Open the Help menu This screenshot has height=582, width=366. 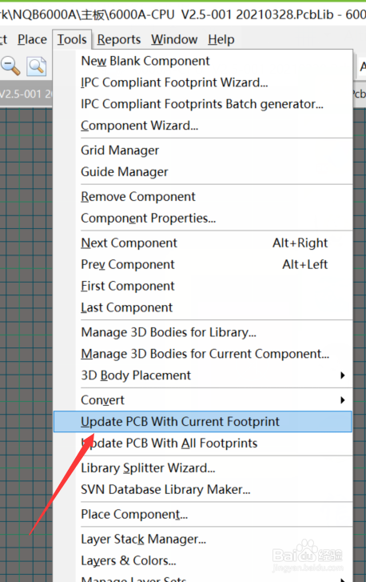(221, 39)
